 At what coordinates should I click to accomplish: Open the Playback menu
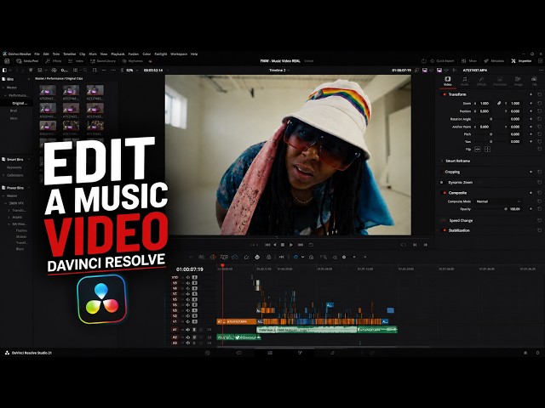[x=118, y=54]
